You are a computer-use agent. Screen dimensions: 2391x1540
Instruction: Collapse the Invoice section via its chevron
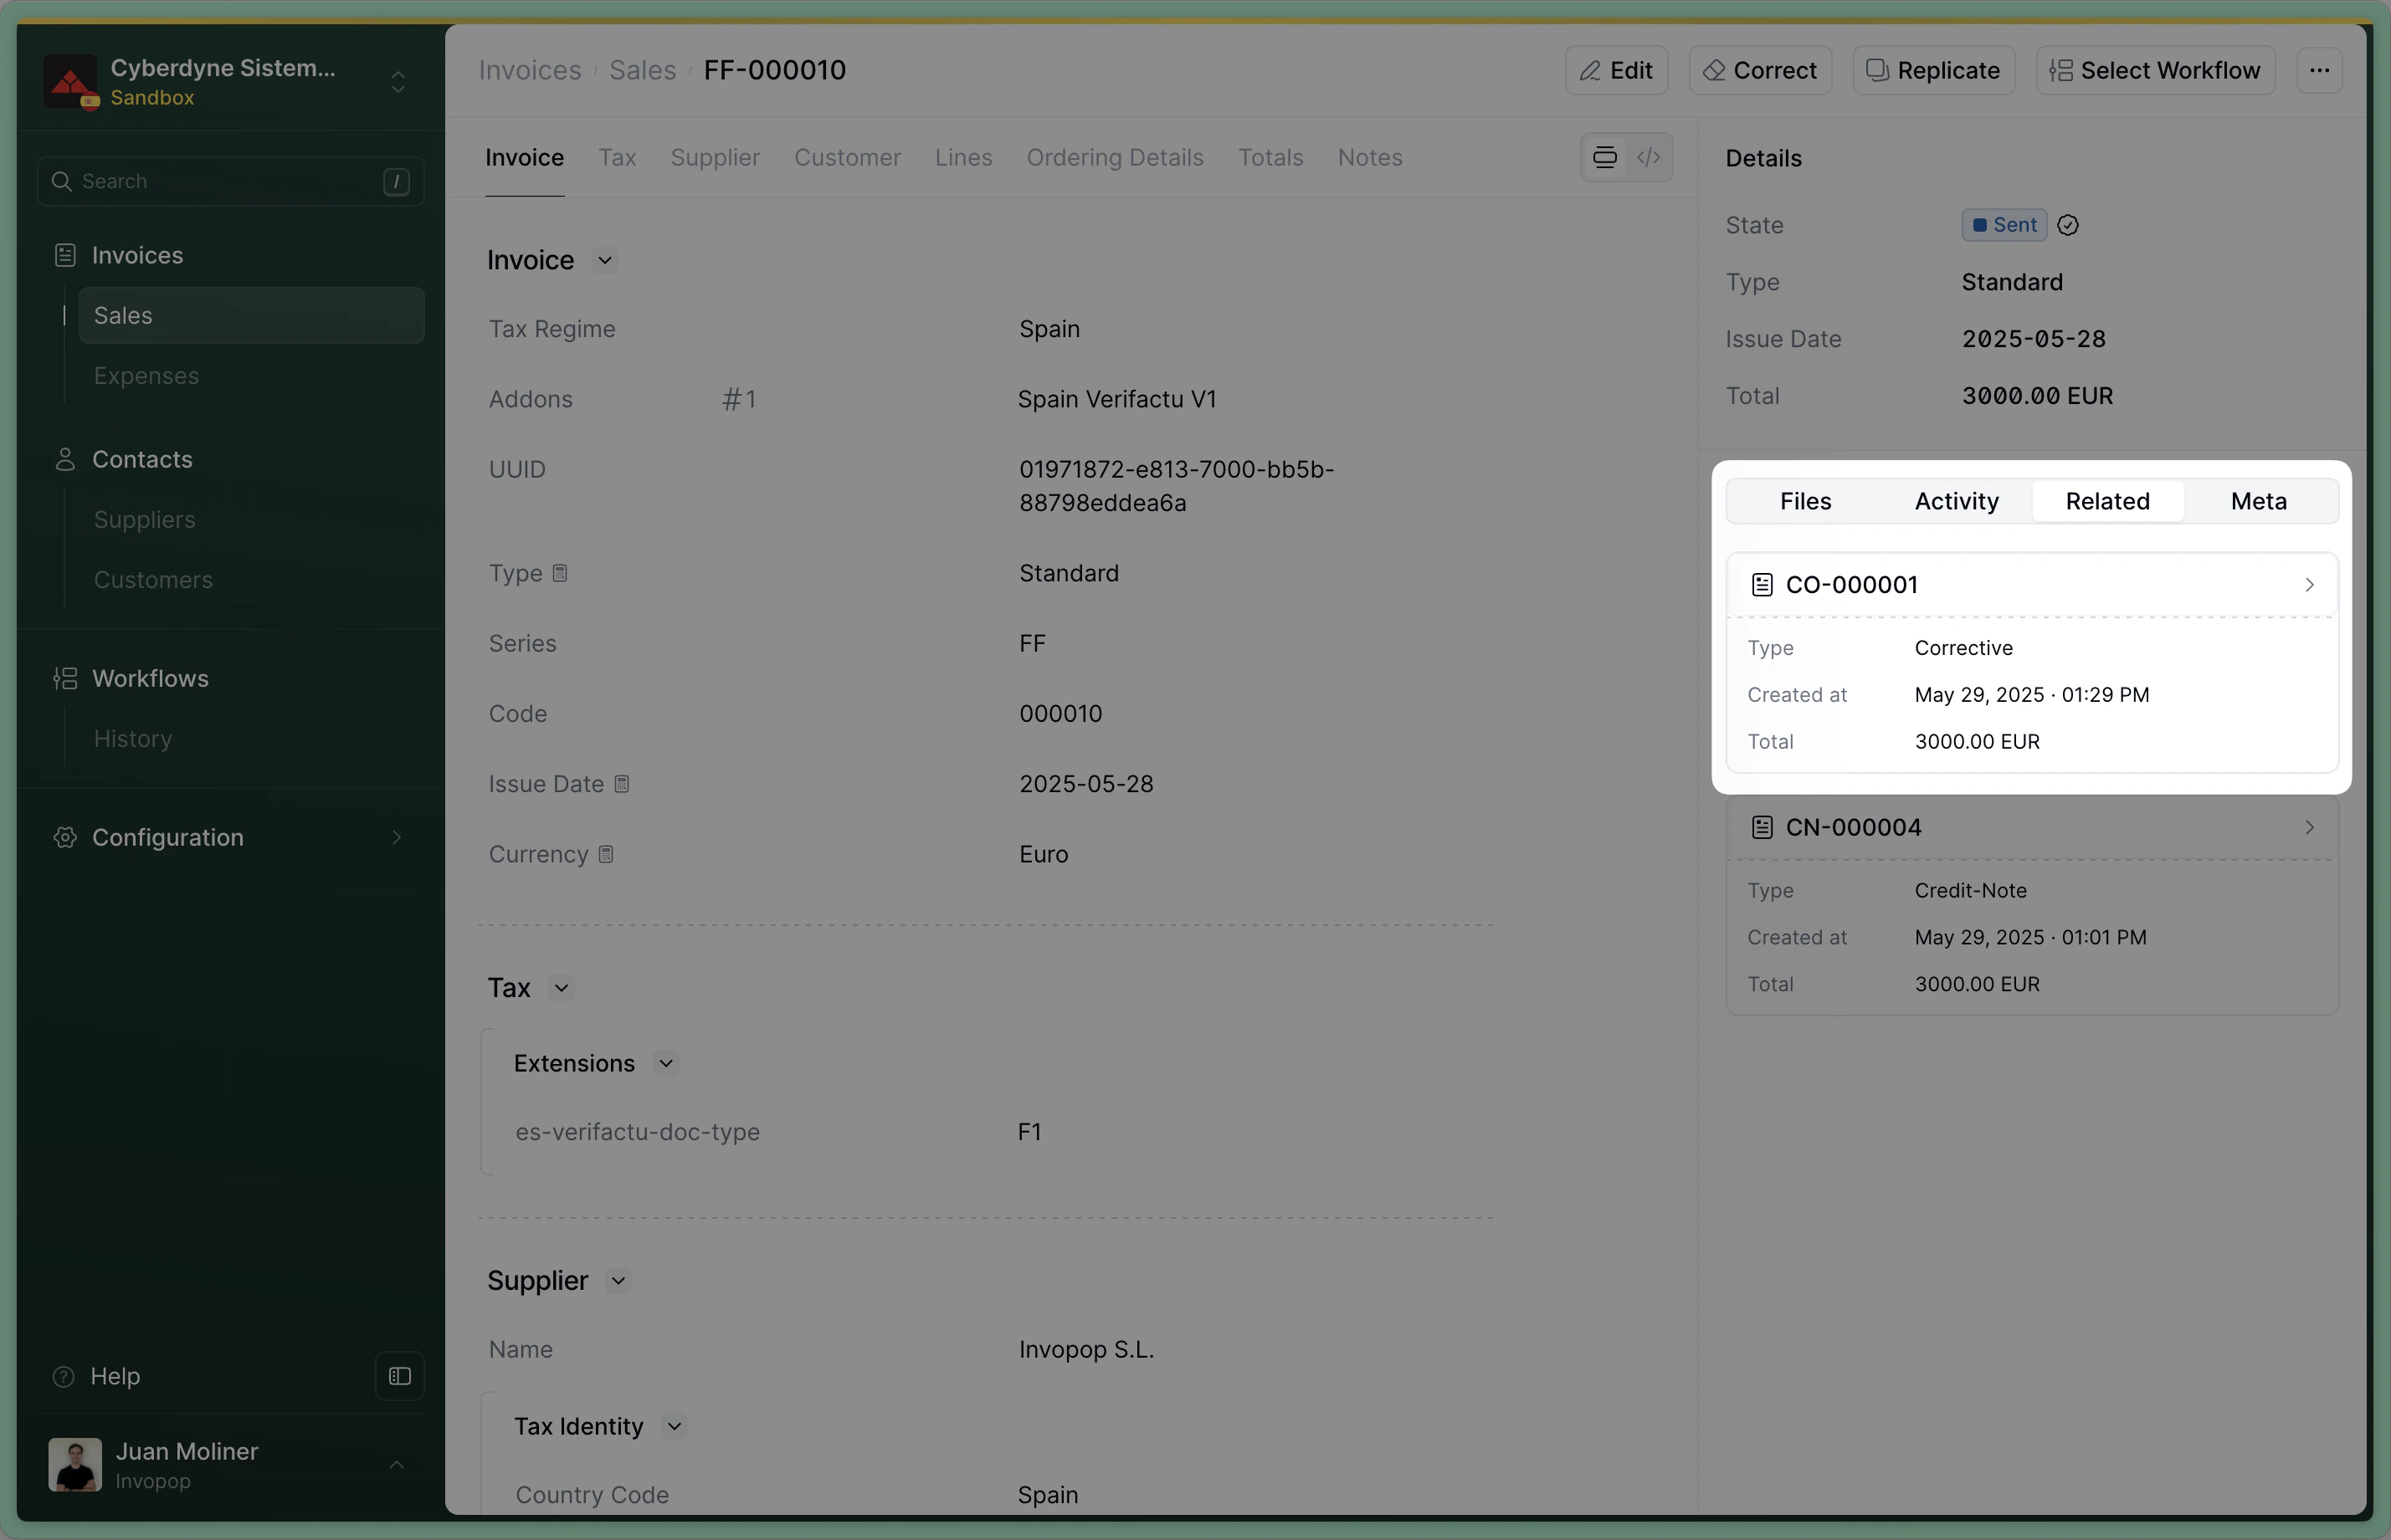point(604,259)
